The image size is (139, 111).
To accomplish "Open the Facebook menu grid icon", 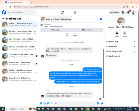I will pyautogui.click(x=123, y=12).
